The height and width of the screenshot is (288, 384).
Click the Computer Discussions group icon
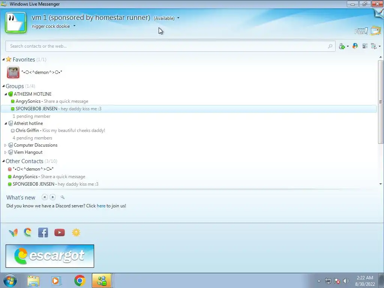click(x=10, y=145)
